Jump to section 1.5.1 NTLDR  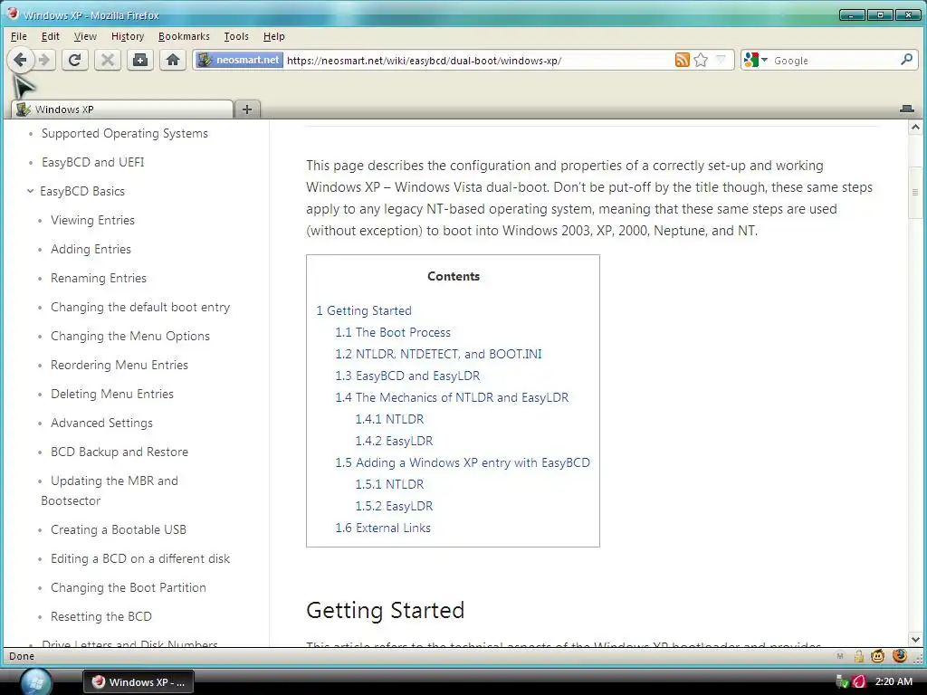pyautogui.click(x=389, y=484)
